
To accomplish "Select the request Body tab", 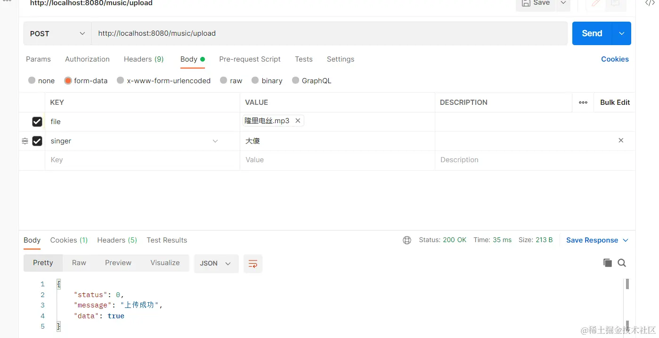I will (192, 59).
